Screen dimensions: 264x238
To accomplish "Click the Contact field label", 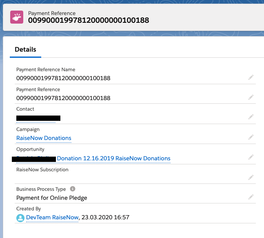I will [x=25, y=109].
